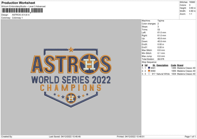
Task: Click Max Jump value 6.8 mm
Action: click(161, 56)
